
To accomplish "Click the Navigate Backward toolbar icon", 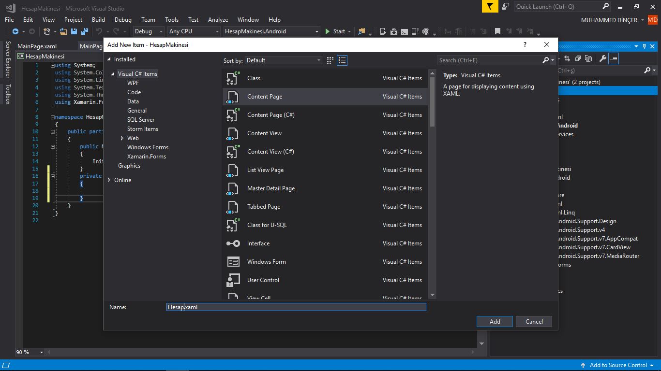I will 15,31.
